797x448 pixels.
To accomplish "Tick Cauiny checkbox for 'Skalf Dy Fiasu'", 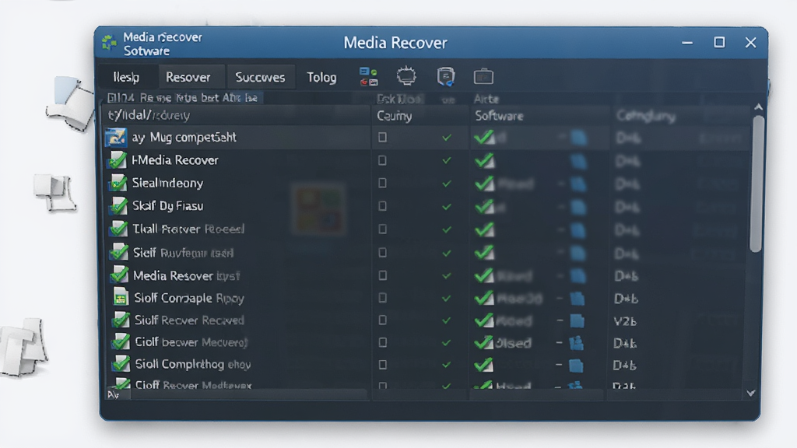I will click(x=382, y=205).
